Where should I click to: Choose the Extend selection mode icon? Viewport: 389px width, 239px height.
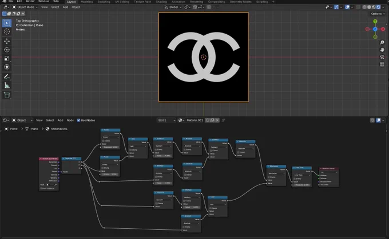(9, 14)
